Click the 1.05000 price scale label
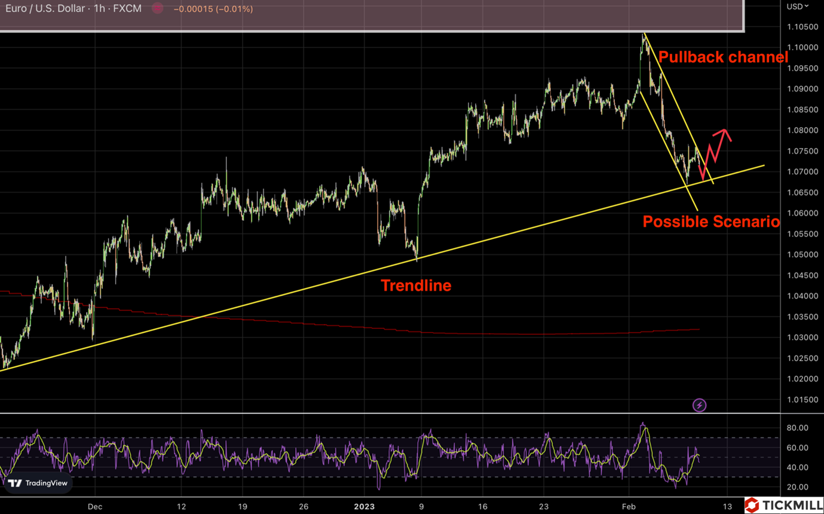824x514 pixels. [x=802, y=254]
